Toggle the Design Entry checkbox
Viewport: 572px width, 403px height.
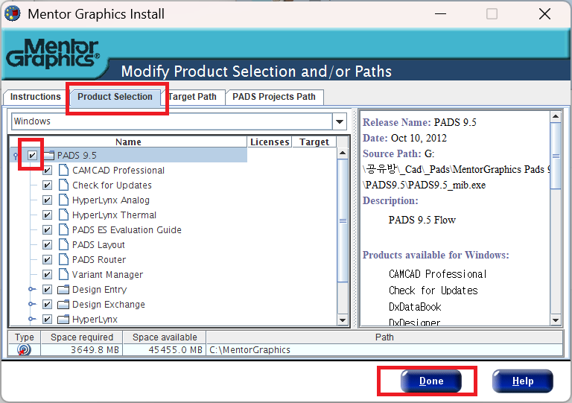point(47,289)
